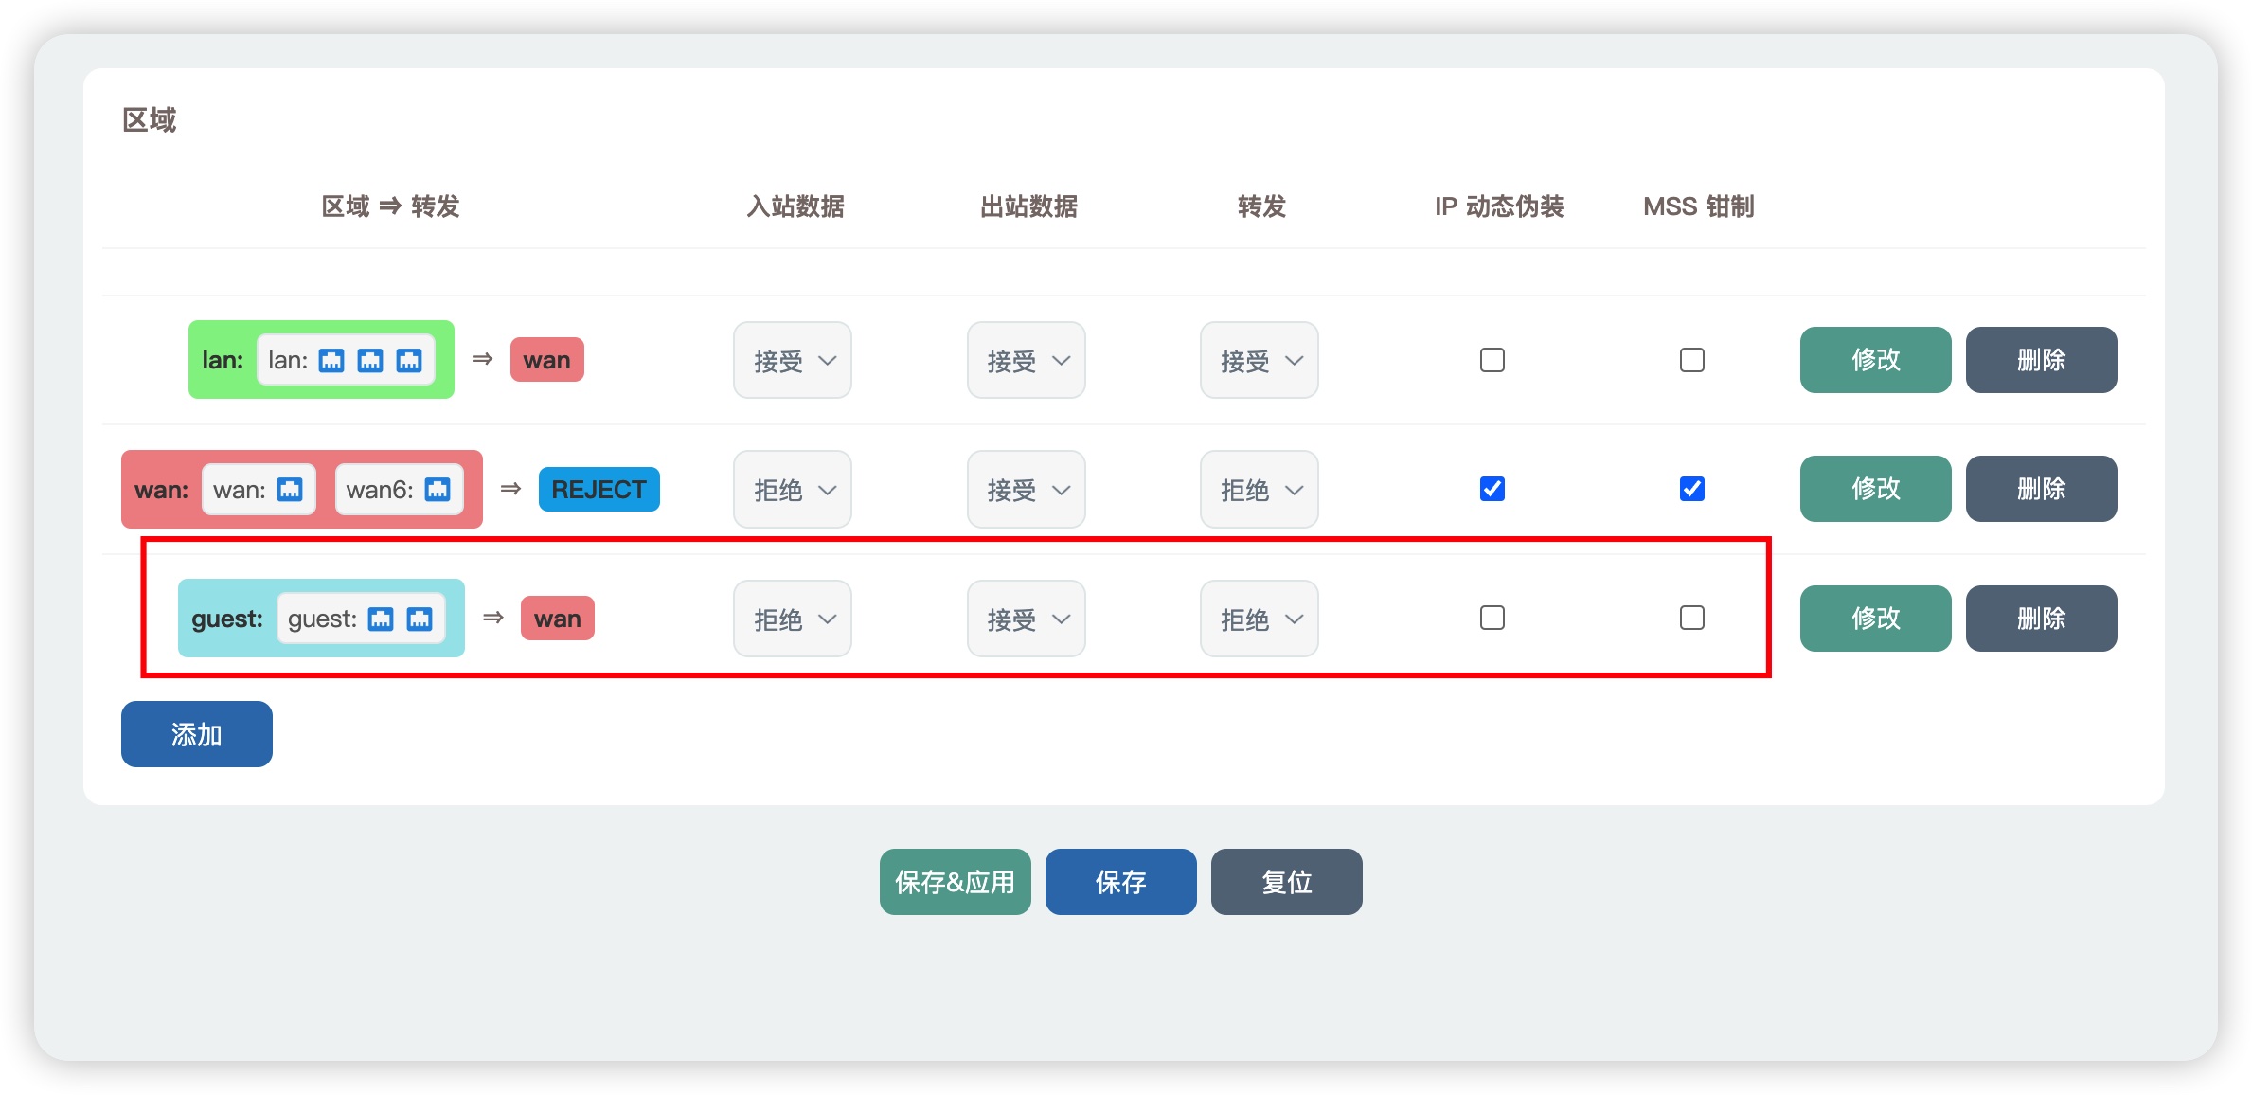Click the second interface icon in guest zone badge
Screen dimensions: 2252x1095
click(420, 618)
